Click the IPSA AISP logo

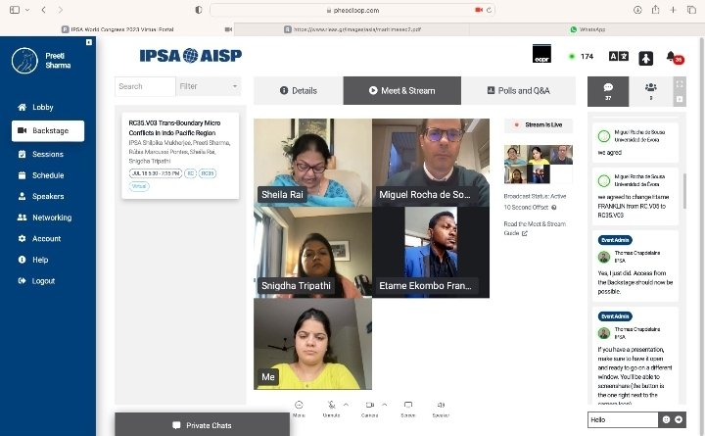pyautogui.click(x=191, y=55)
